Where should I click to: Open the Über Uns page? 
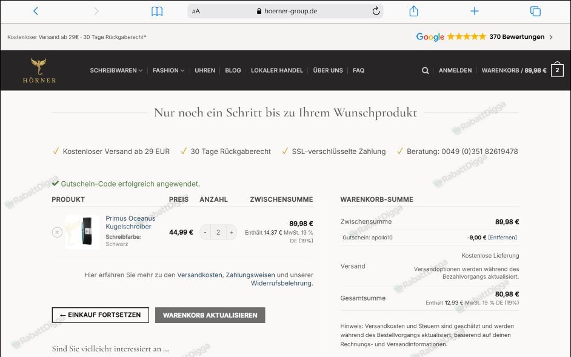point(328,70)
